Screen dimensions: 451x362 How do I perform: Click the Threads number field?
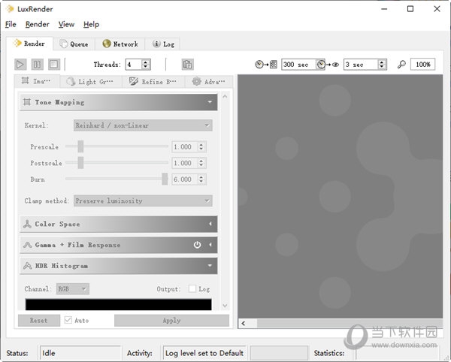click(133, 65)
